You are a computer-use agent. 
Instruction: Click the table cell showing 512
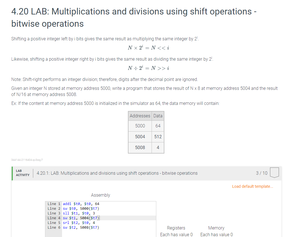click(x=158, y=137)
